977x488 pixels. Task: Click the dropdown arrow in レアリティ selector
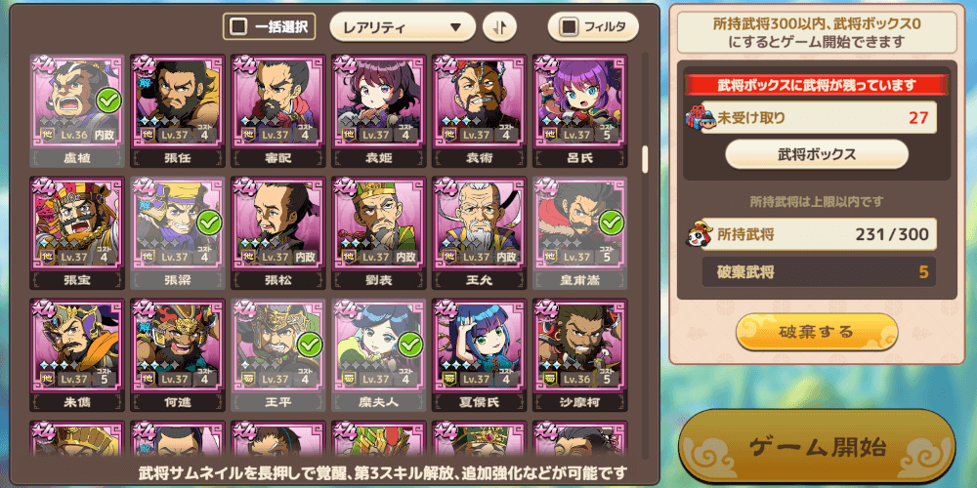tap(455, 27)
